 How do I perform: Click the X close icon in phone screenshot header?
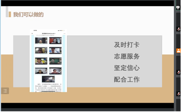click(32, 34)
